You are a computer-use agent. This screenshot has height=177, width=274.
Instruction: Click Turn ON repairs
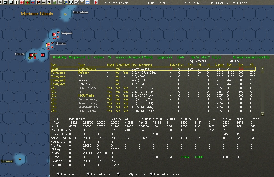[x=69, y=174]
